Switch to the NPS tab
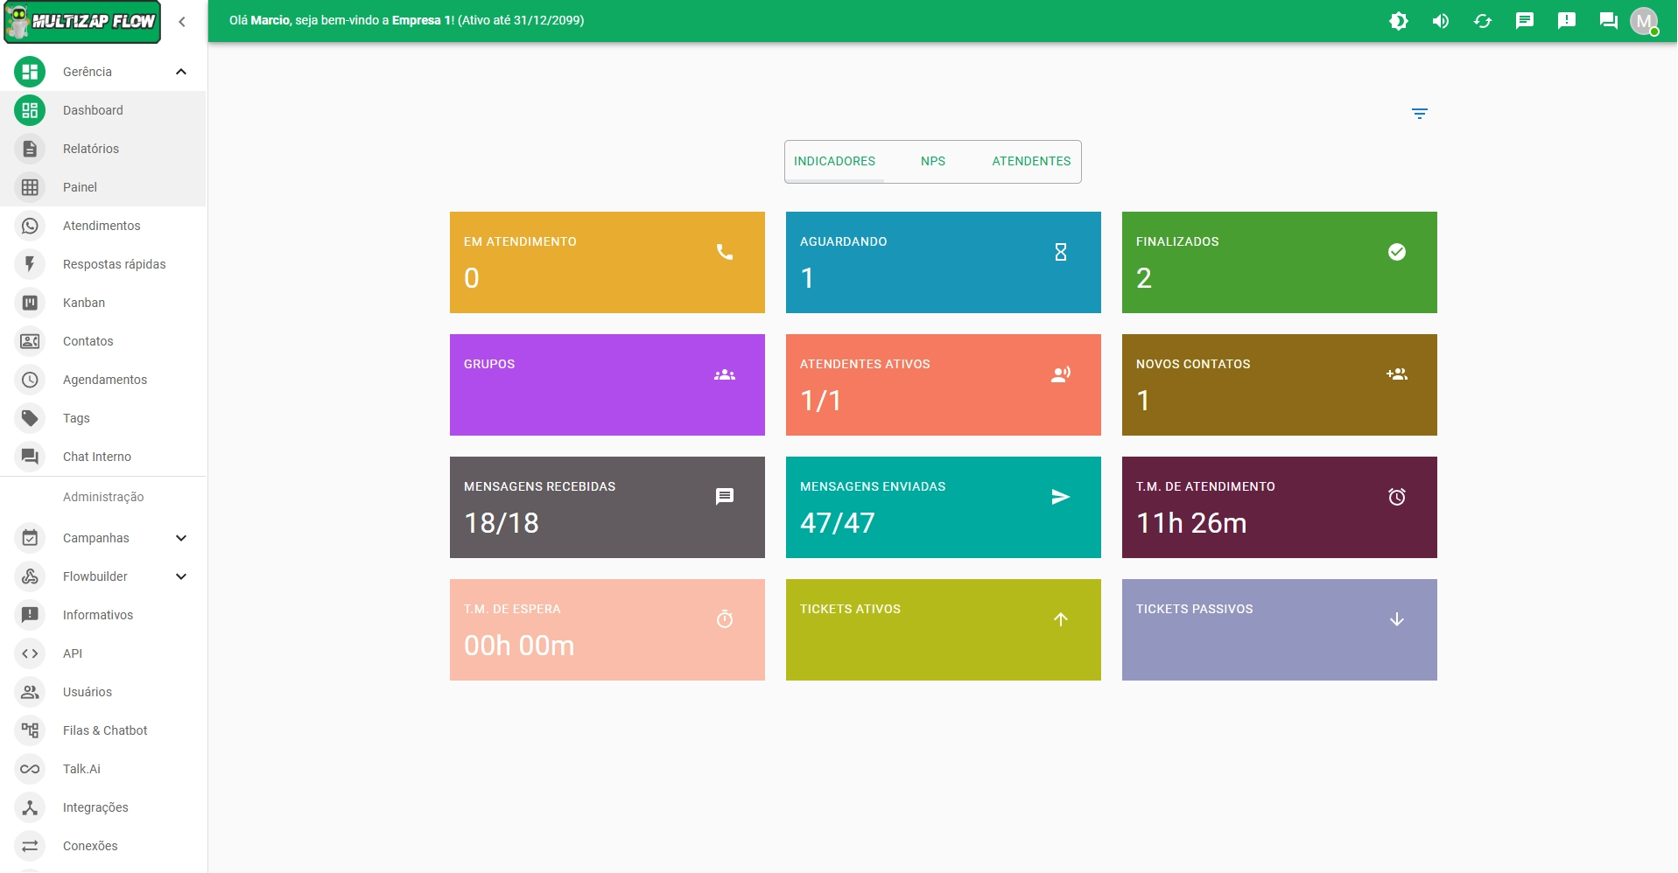 [932, 161]
